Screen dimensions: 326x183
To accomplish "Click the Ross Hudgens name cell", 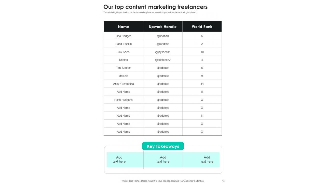I will point(124,100).
